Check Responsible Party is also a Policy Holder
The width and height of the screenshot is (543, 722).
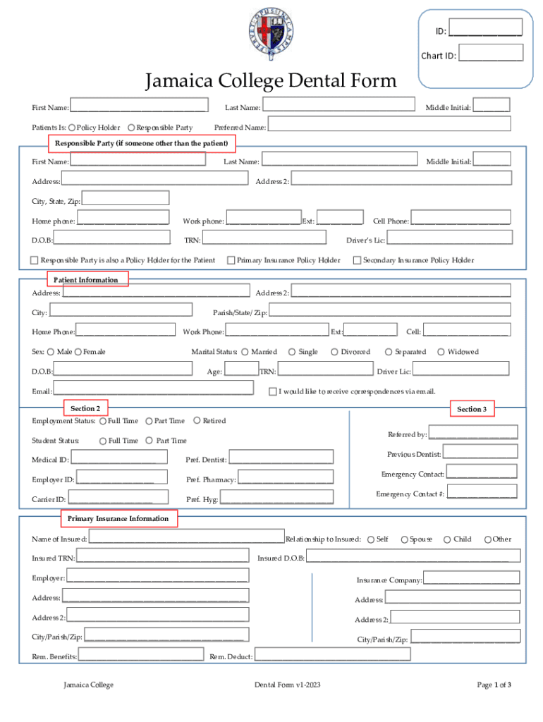(x=35, y=260)
